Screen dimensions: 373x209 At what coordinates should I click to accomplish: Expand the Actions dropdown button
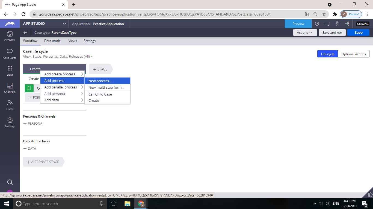(304, 33)
